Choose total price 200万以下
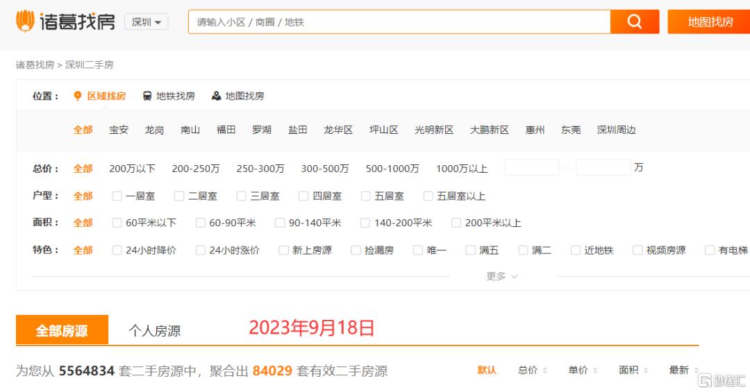The image size is (750, 392). [x=132, y=169]
